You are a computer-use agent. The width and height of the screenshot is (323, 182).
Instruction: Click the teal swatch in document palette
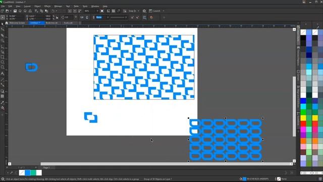click(x=33, y=172)
